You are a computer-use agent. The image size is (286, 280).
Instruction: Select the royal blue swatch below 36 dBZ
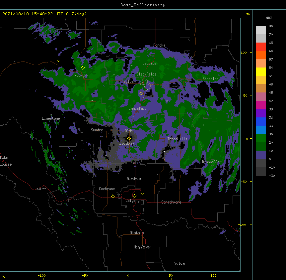[261, 121]
